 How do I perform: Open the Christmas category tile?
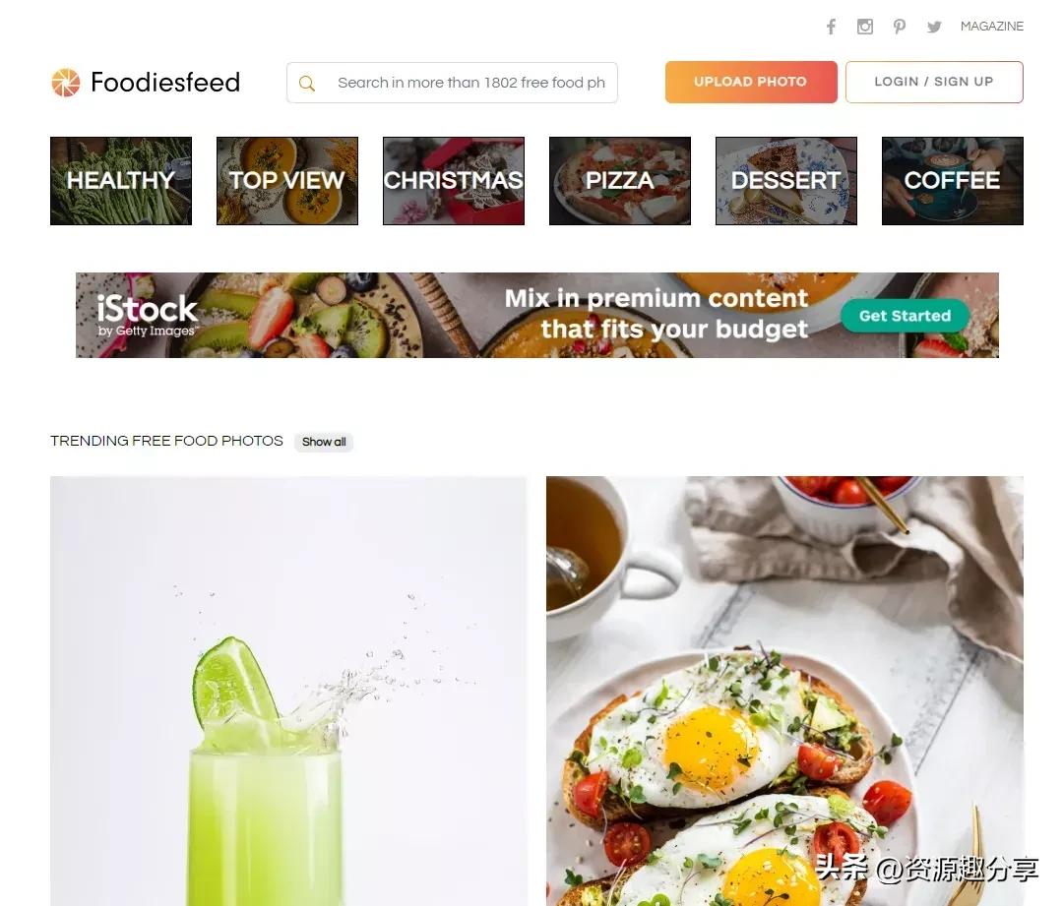[454, 181]
